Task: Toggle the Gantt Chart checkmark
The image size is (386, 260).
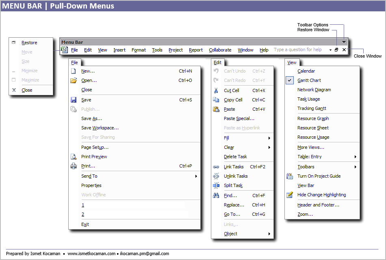Action: click(x=290, y=80)
